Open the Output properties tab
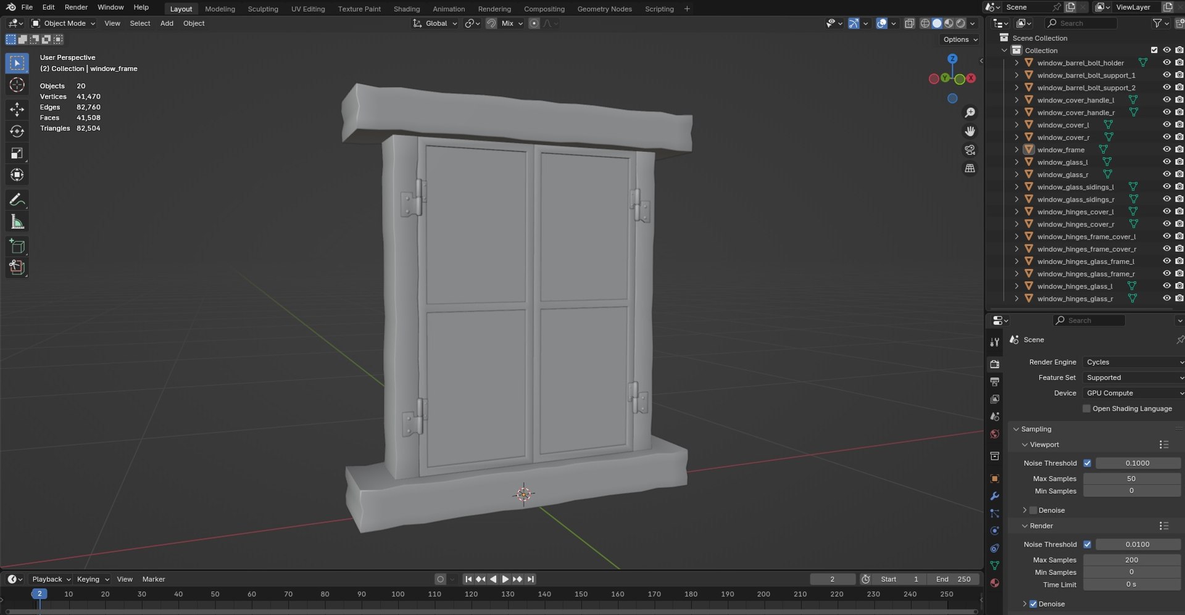This screenshot has height=615, width=1185. (x=994, y=382)
